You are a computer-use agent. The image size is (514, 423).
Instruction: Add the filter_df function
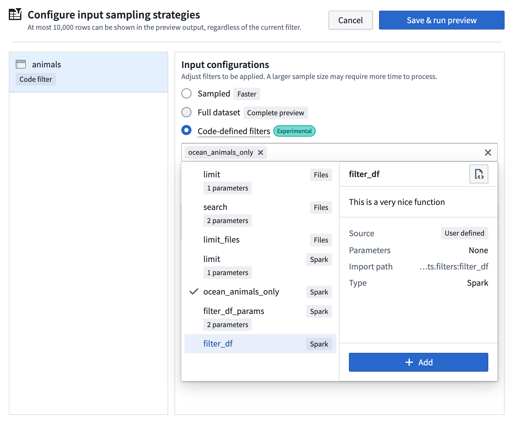[x=418, y=362]
